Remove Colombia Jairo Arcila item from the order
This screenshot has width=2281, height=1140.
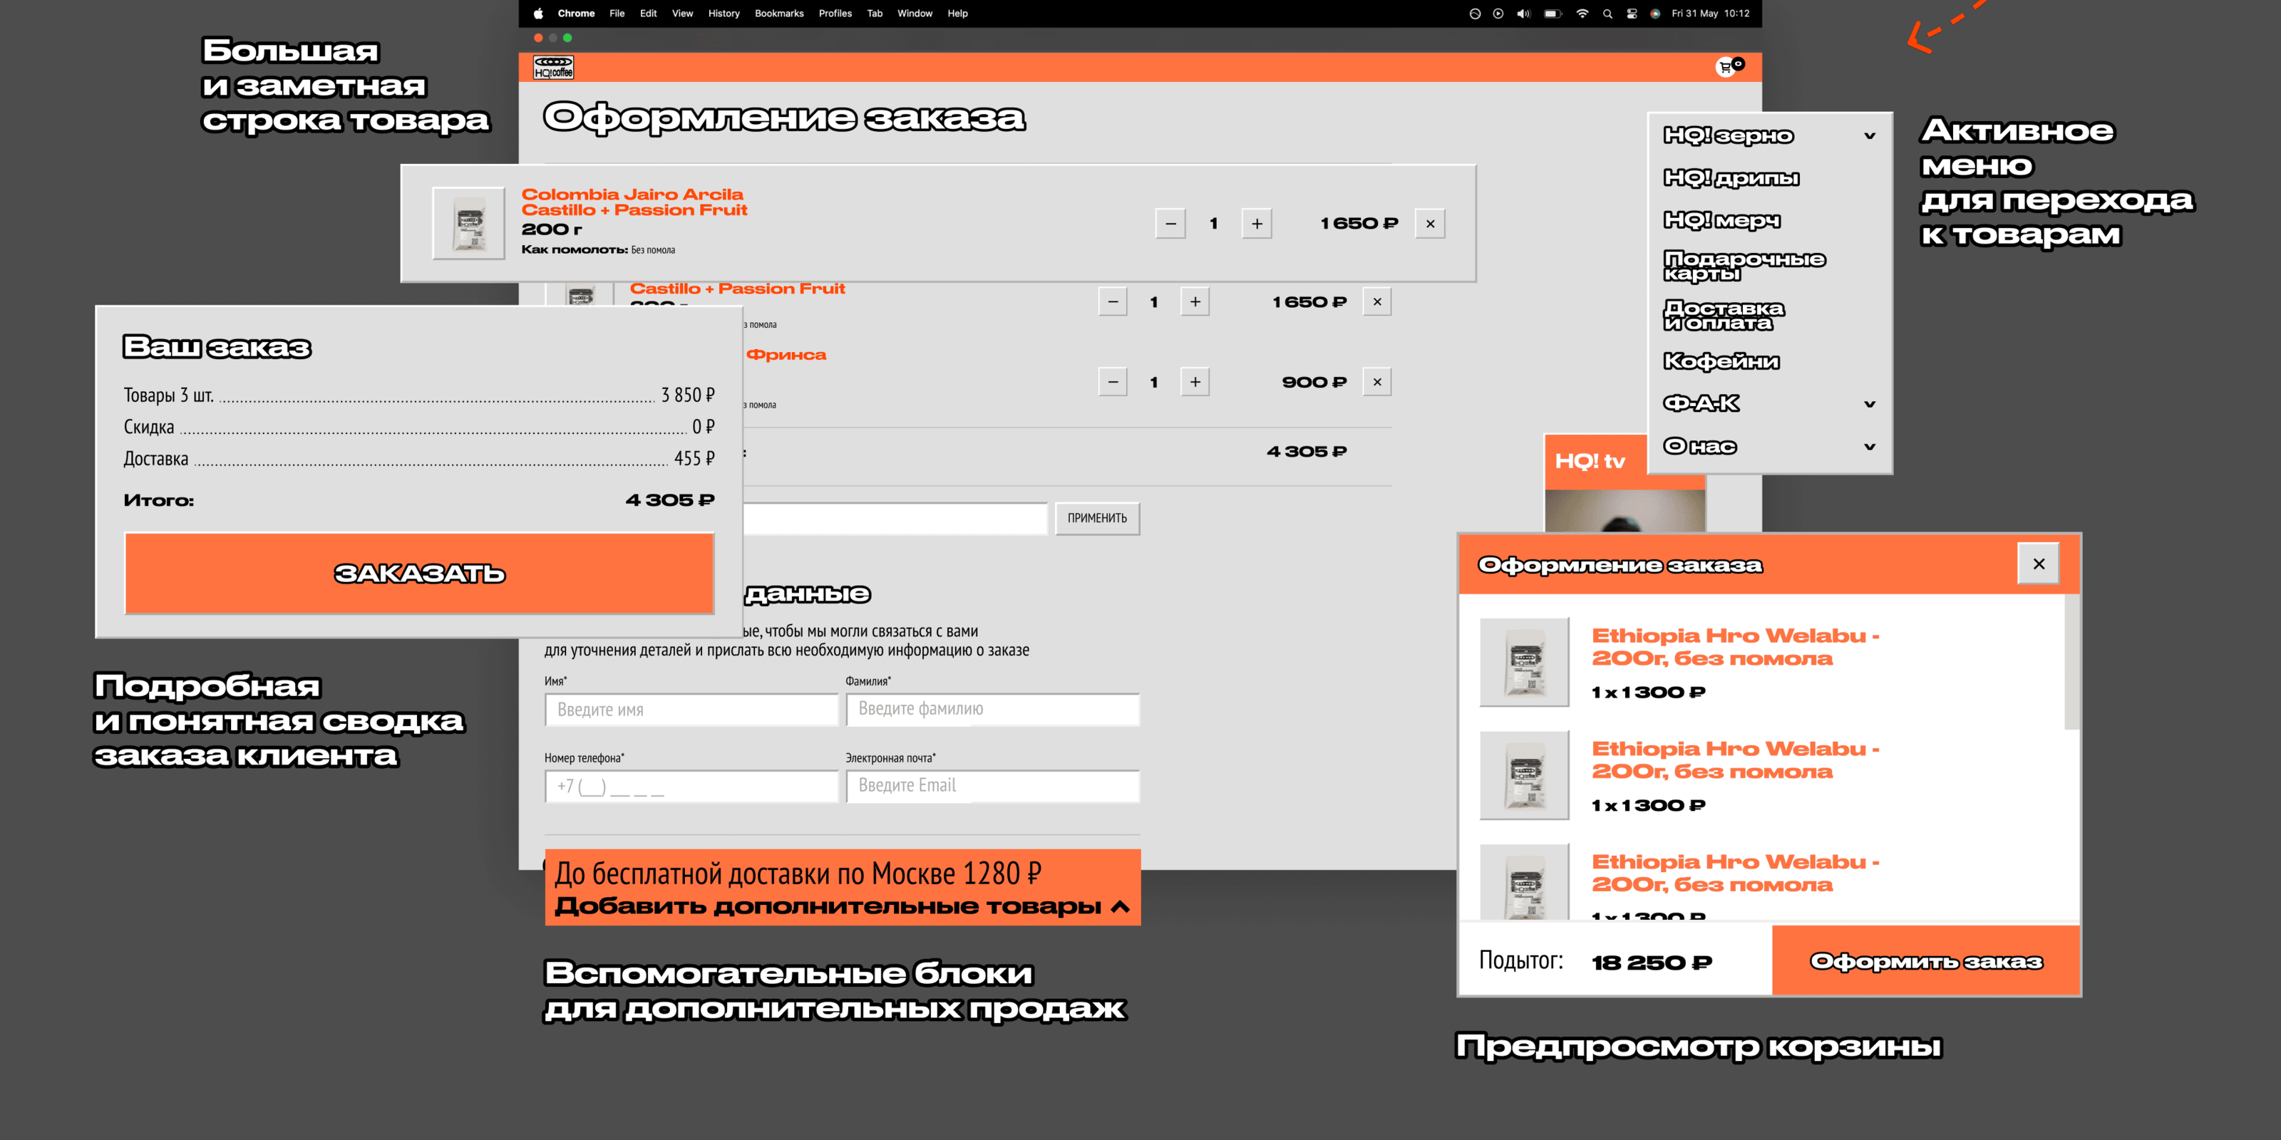coord(1430,224)
